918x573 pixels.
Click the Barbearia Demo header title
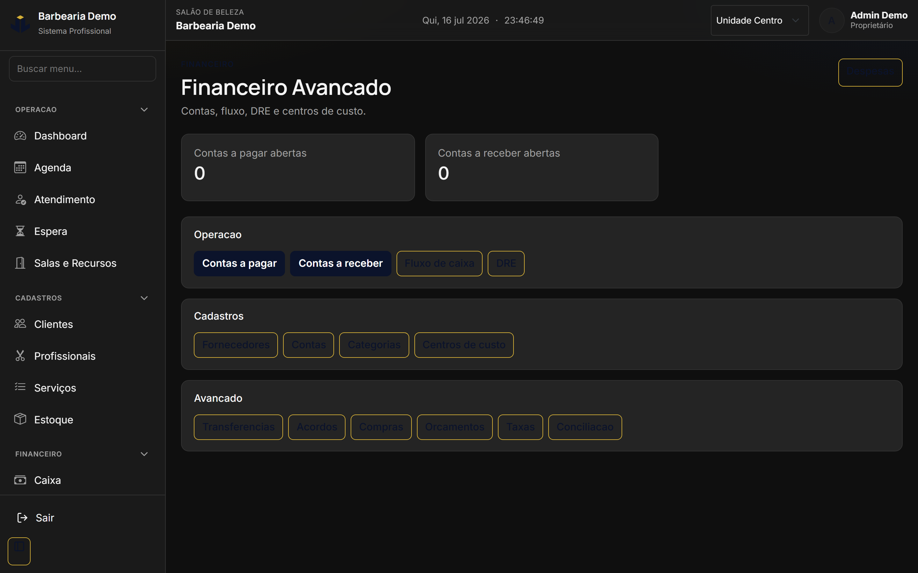tap(216, 26)
